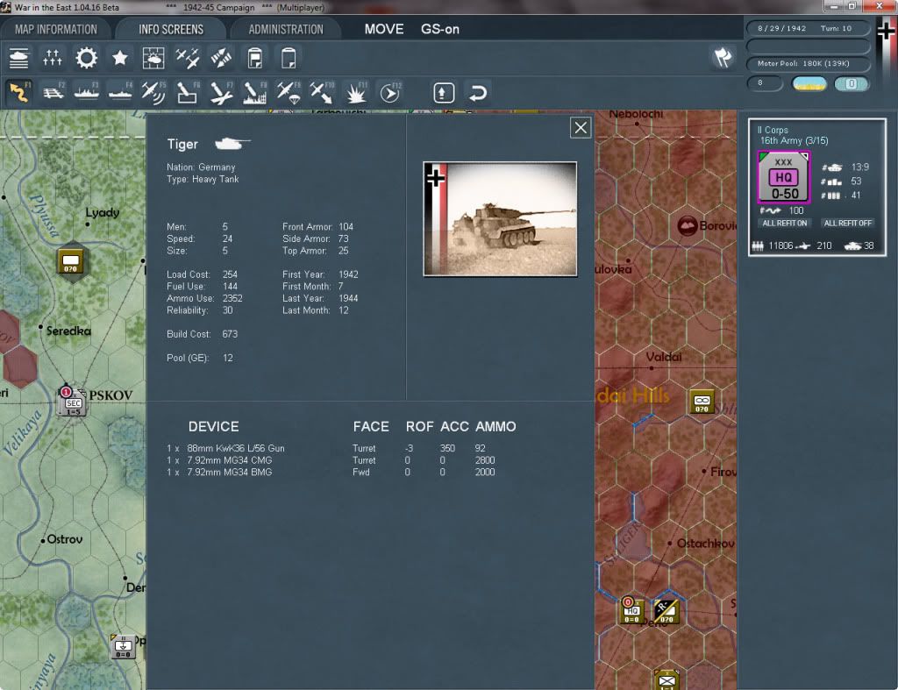The height and width of the screenshot is (690, 898).
Task: Select amphibious transport mode F4
Action: point(120,93)
